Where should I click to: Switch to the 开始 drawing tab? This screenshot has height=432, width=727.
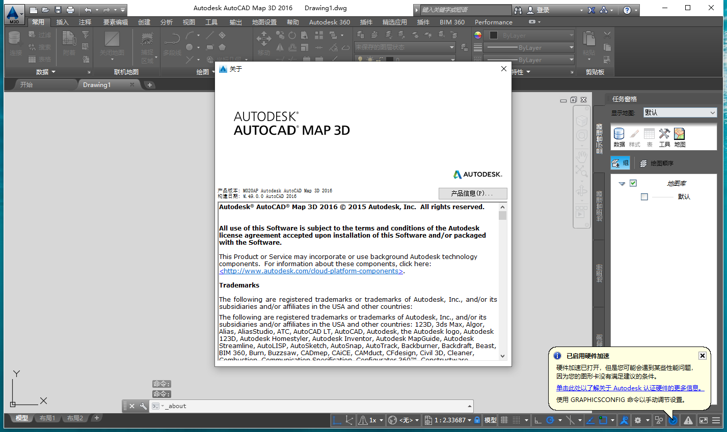(x=26, y=84)
